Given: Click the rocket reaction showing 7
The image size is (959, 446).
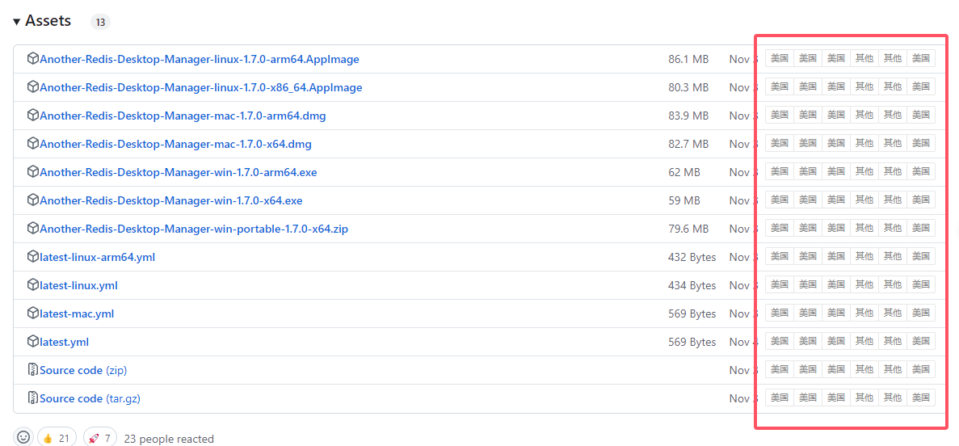Looking at the screenshot, I should click(x=99, y=438).
